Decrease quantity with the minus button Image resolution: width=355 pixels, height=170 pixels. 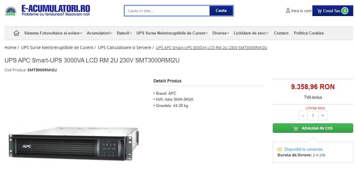click(303, 116)
